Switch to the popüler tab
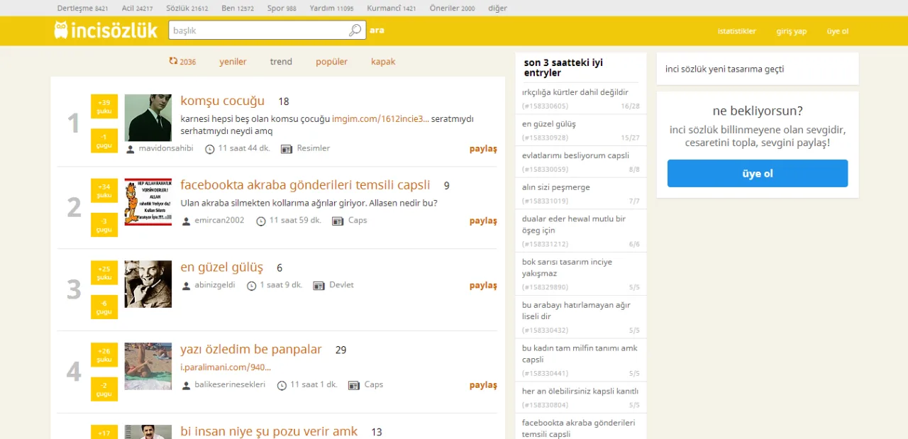The image size is (908, 439). (331, 62)
